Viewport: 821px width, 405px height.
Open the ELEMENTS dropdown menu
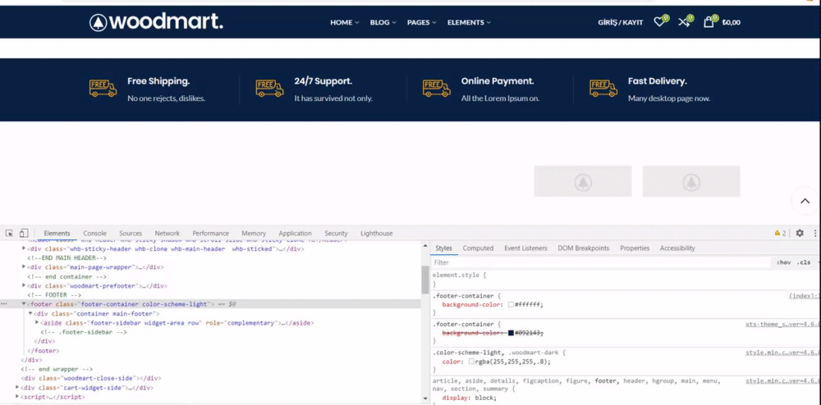click(x=469, y=22)
